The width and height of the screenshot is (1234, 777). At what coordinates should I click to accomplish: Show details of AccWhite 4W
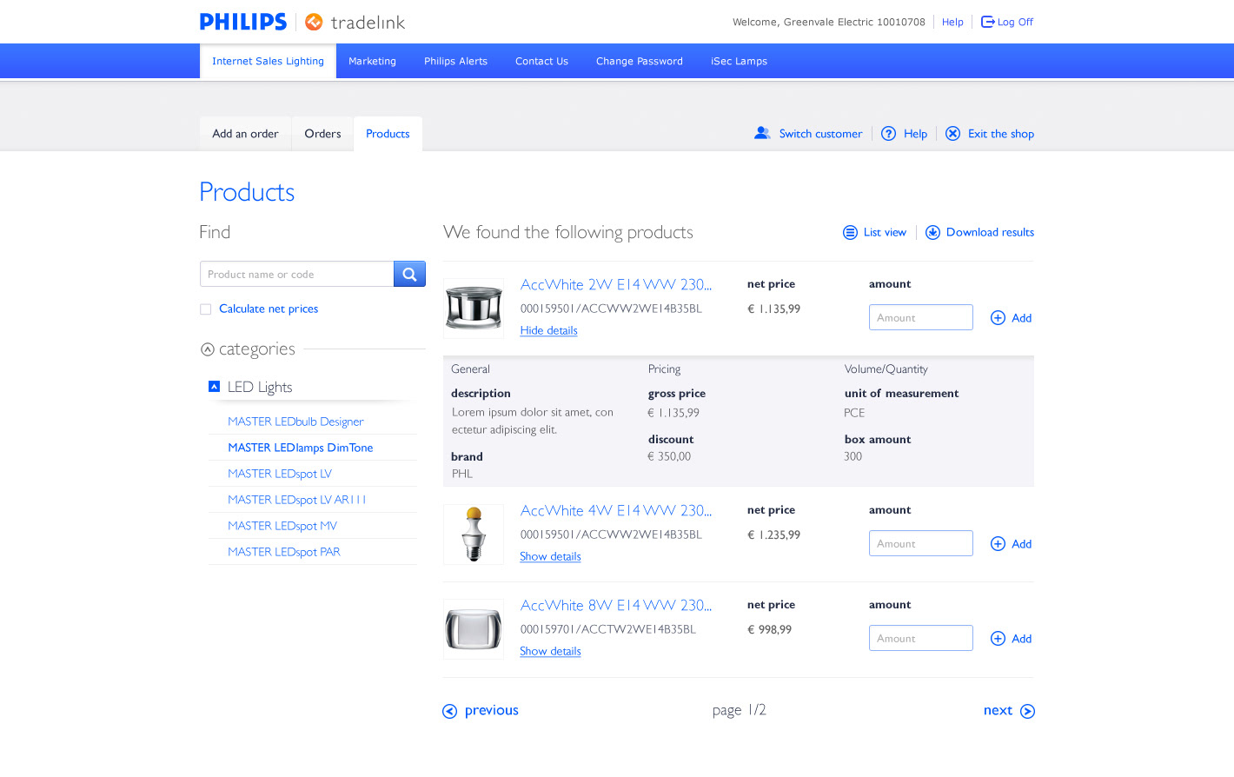[550, 556]
